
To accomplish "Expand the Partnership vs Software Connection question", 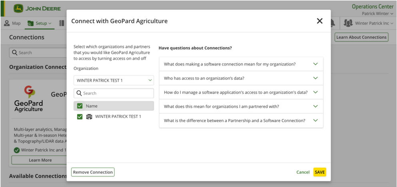I will tap(241, 121).
